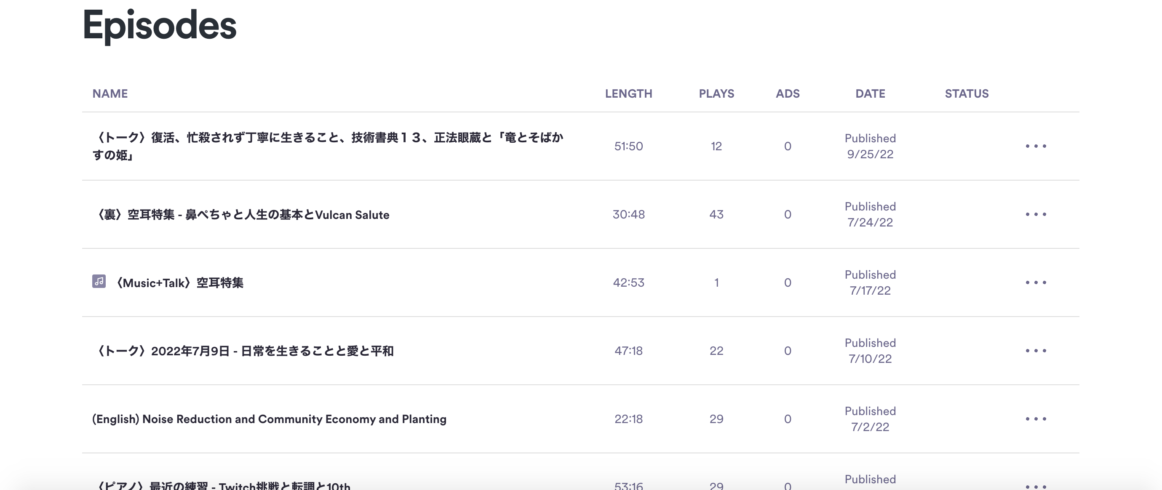Image resolution: width=1162 pixels, height=490 pixels.
Task: Click plays count 1 for 空耳特集
Action: pyautogui.click(x=716, y=282)
